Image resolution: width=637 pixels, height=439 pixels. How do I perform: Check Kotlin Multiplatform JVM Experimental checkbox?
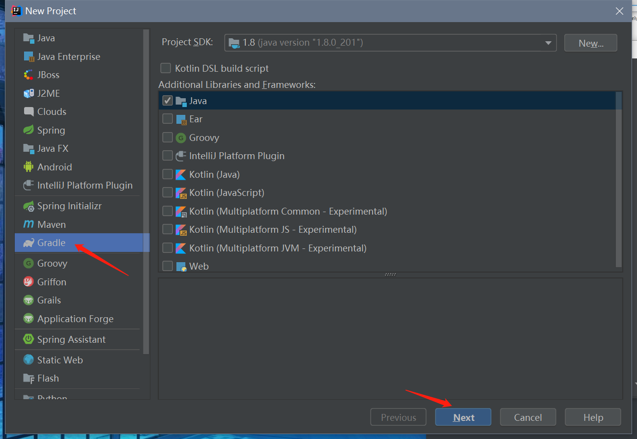click(168, 248)
